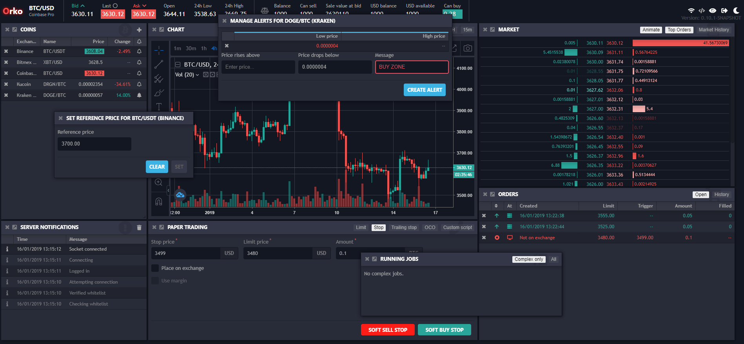Sort orders by direction column arrows
This screenshot has height=344, width=744.
coord(496,206)
